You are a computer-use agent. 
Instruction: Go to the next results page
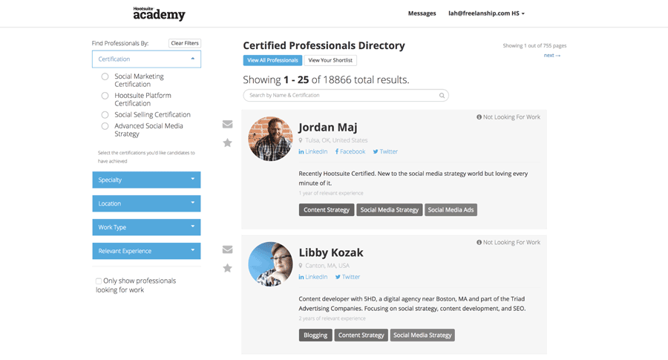pyautogui.click(x=552, y=56)
